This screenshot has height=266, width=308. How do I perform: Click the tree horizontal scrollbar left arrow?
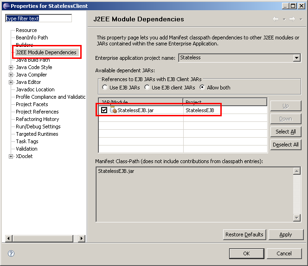(x=8, y=239)
